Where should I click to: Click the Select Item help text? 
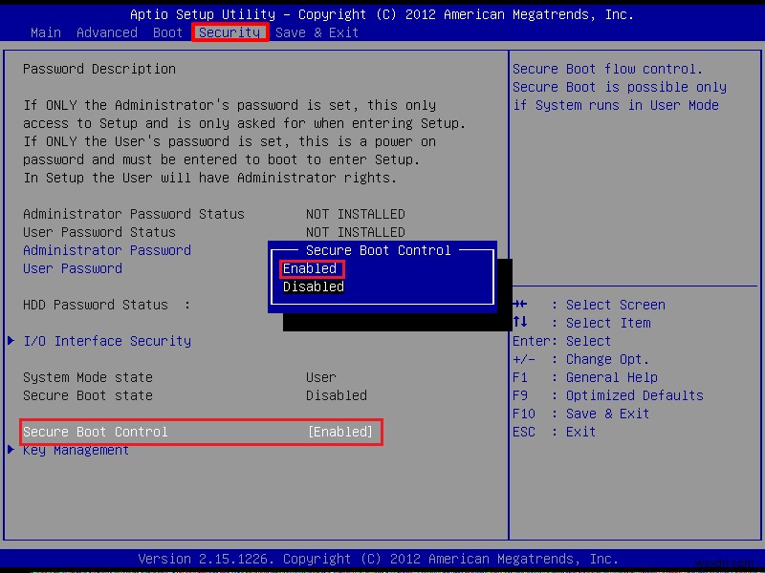click(608, 323)
